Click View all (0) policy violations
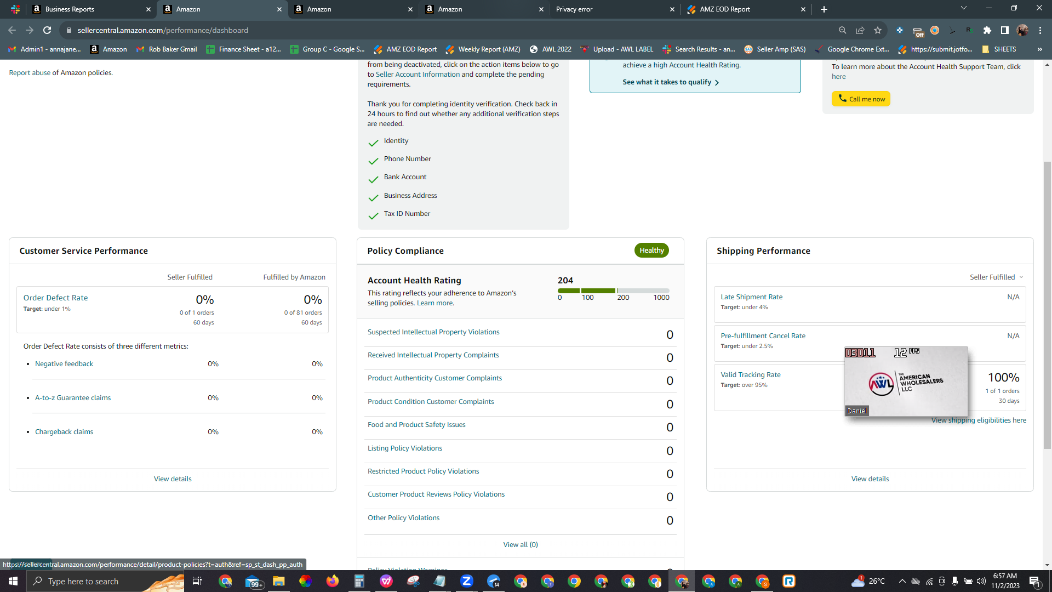This screenshot has width=1052, height=592. click(521, 545)
